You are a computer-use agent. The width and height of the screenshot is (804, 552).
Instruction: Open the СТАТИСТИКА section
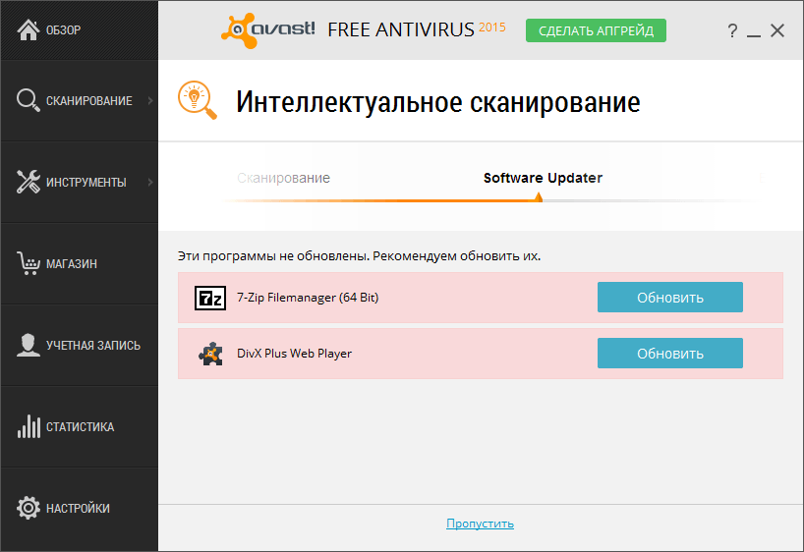[x=79, y=426]
